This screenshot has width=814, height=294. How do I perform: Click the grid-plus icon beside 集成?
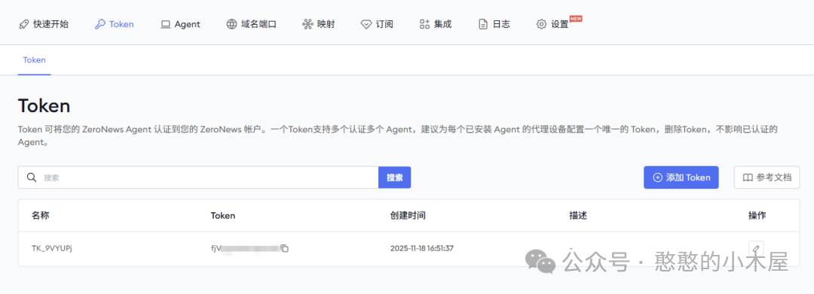point(424,24)
